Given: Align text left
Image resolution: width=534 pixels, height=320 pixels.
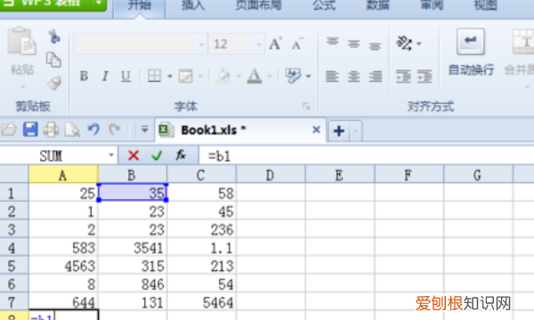Looking at the screenshot, I should [332, 76].
